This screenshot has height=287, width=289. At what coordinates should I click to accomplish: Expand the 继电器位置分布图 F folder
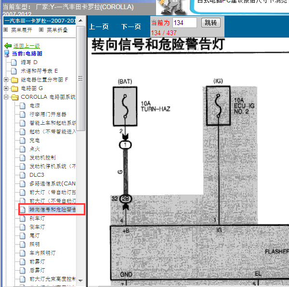(6, 80)
